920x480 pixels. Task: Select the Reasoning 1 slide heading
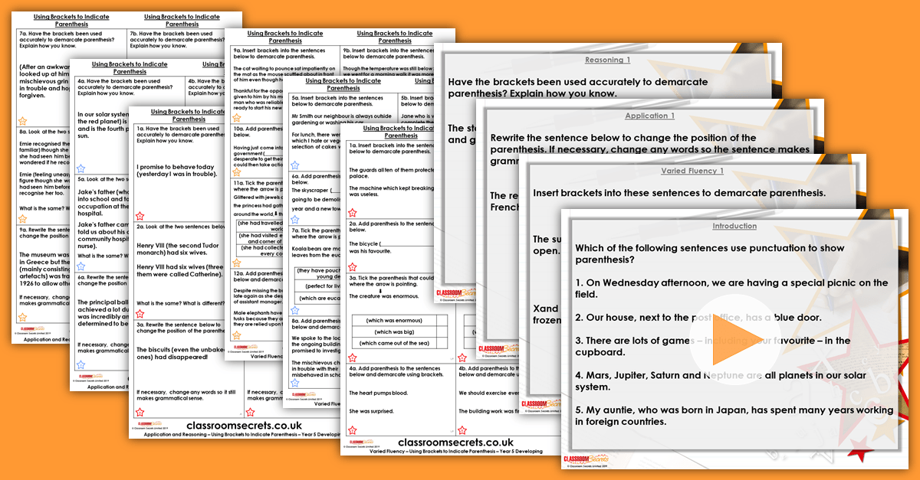[607, 60]
